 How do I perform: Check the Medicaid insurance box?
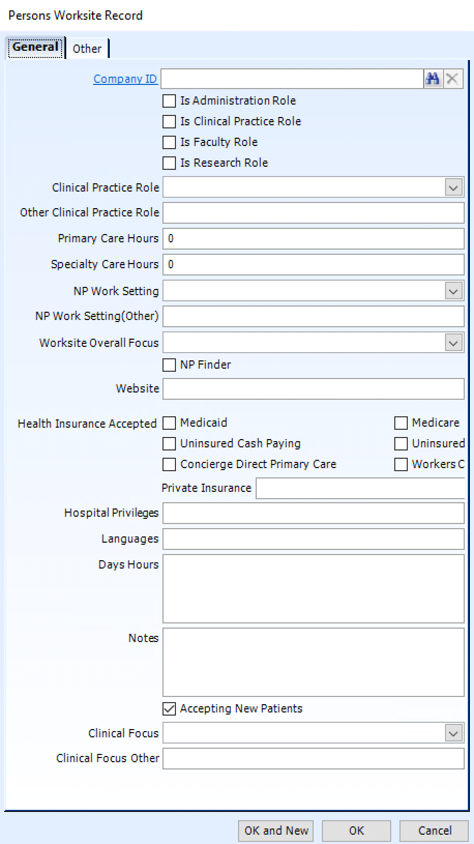click(x=169, y=423)
